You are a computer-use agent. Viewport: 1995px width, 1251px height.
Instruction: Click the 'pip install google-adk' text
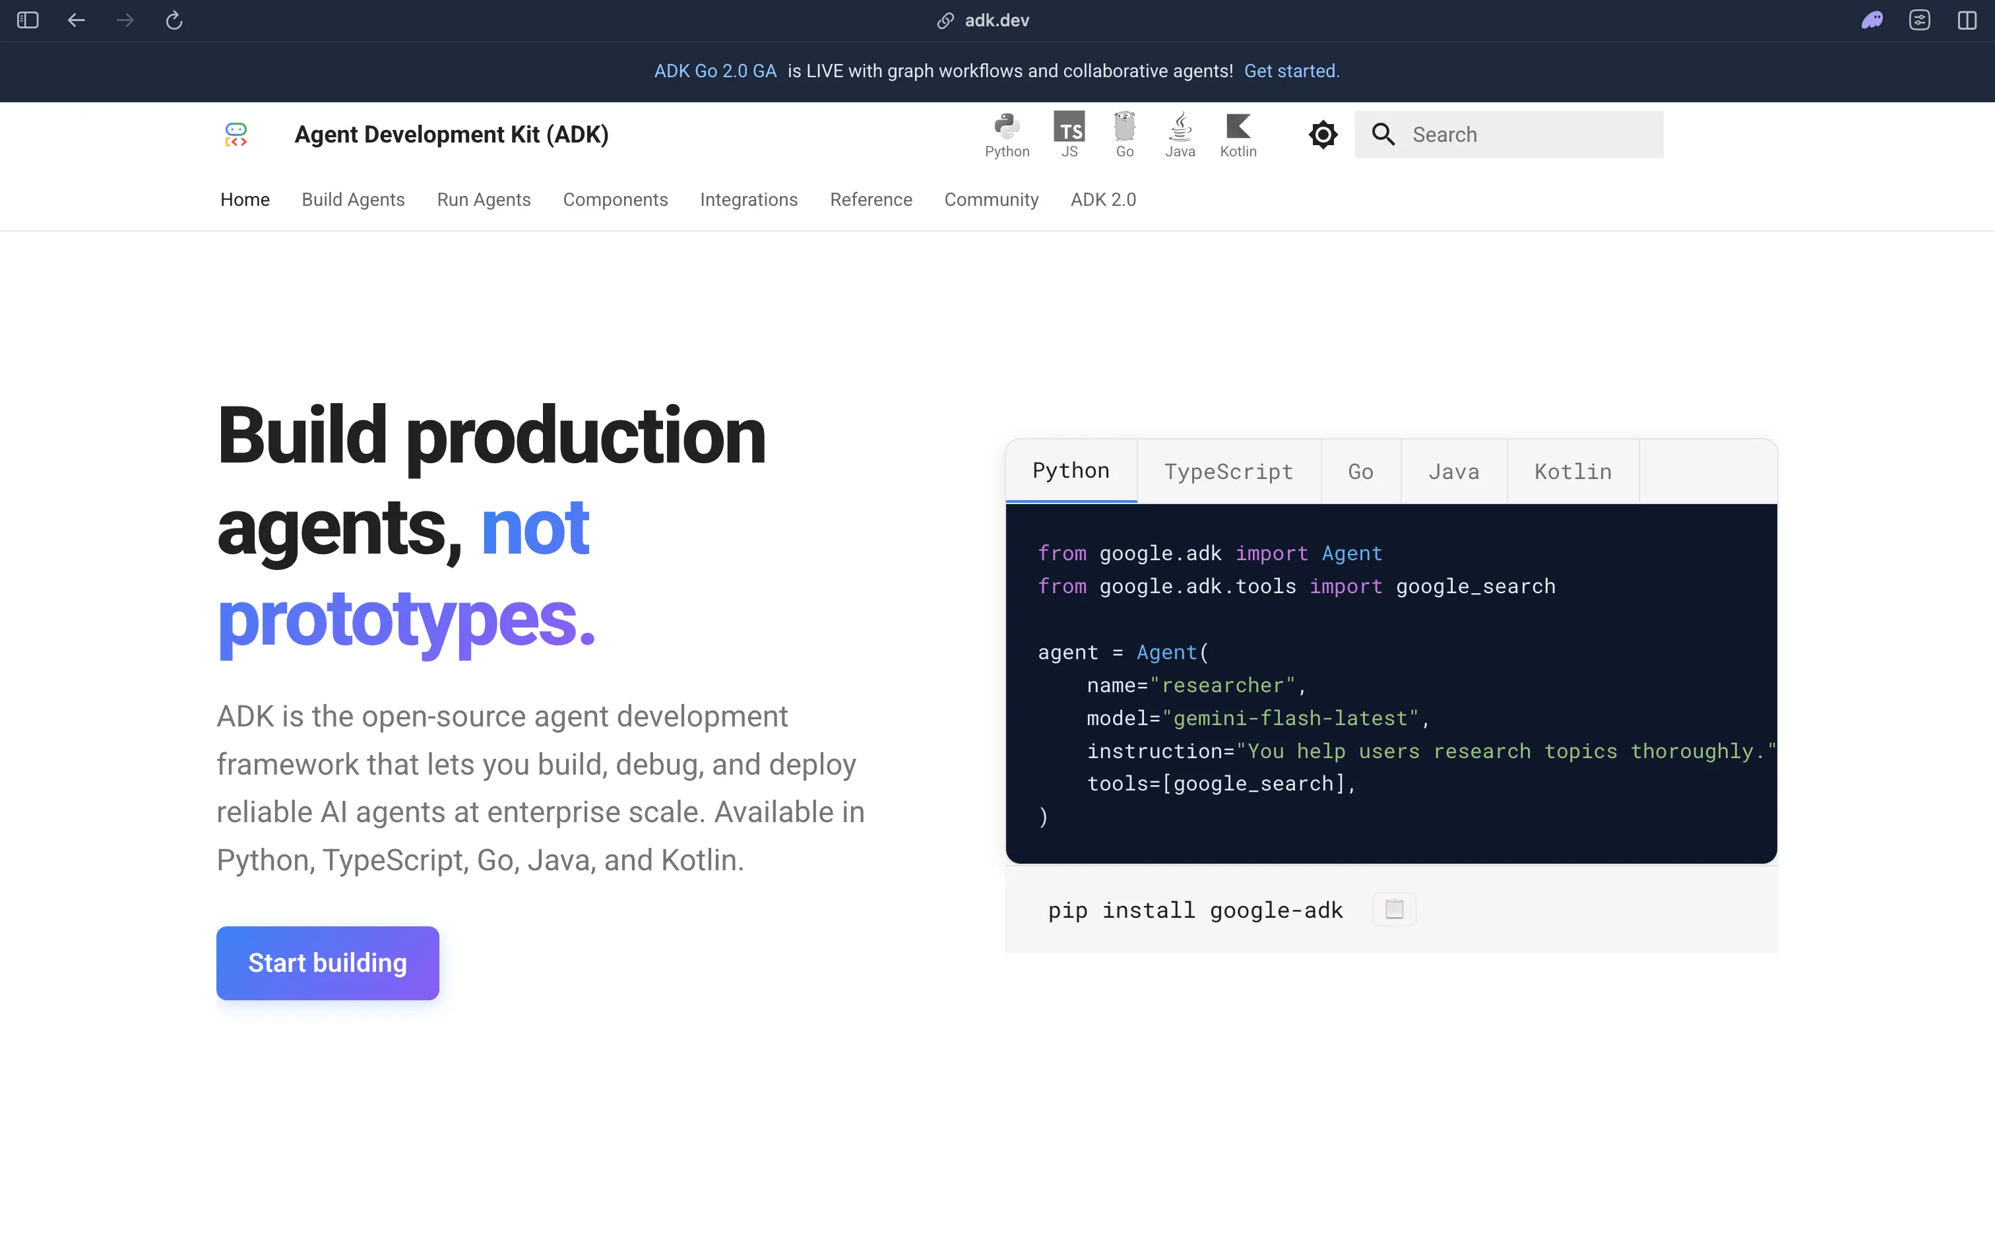click(1195, 910)
